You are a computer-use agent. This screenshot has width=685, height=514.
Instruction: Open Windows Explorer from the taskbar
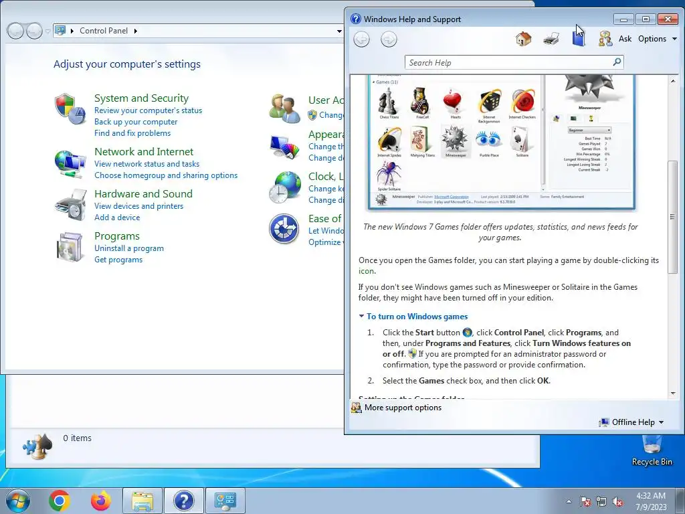(x=142, y=501)
